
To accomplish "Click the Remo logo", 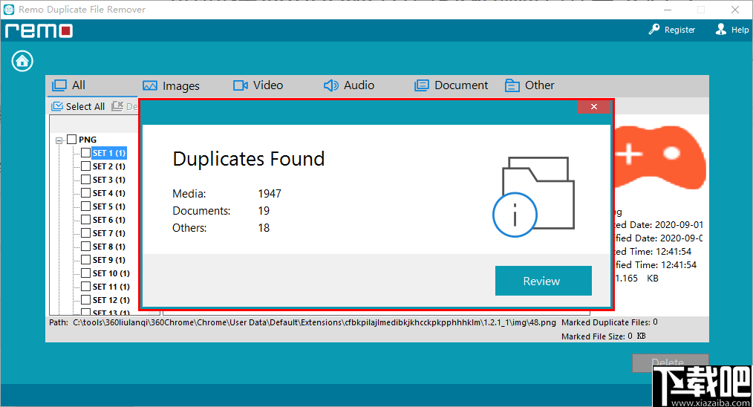I will (x=39, y=30).
